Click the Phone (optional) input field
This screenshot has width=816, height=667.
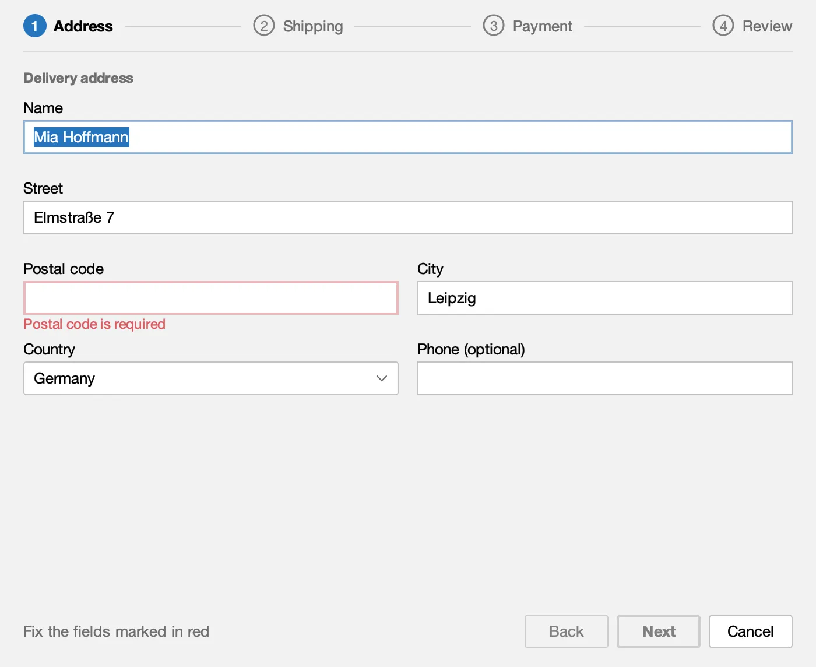(x=605, y=378)
